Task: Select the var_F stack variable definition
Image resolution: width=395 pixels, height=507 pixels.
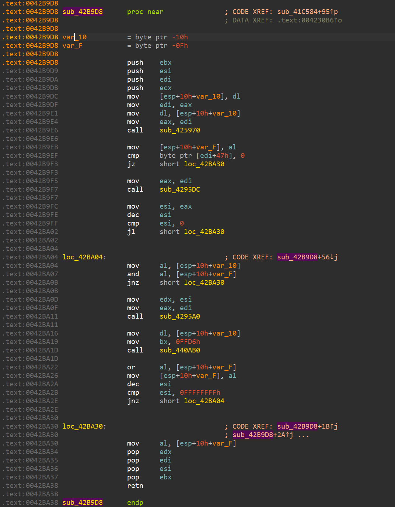Action: click(x=71, y=45)
